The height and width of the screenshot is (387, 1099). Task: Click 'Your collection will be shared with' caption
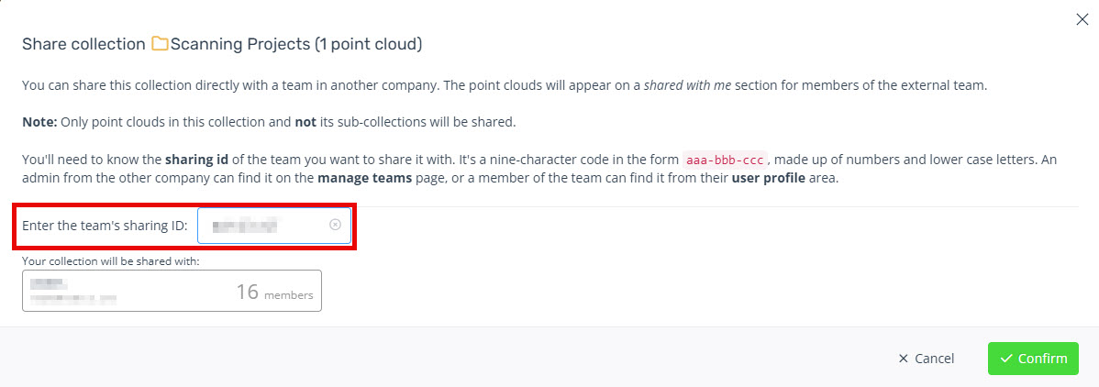[111, 260]
